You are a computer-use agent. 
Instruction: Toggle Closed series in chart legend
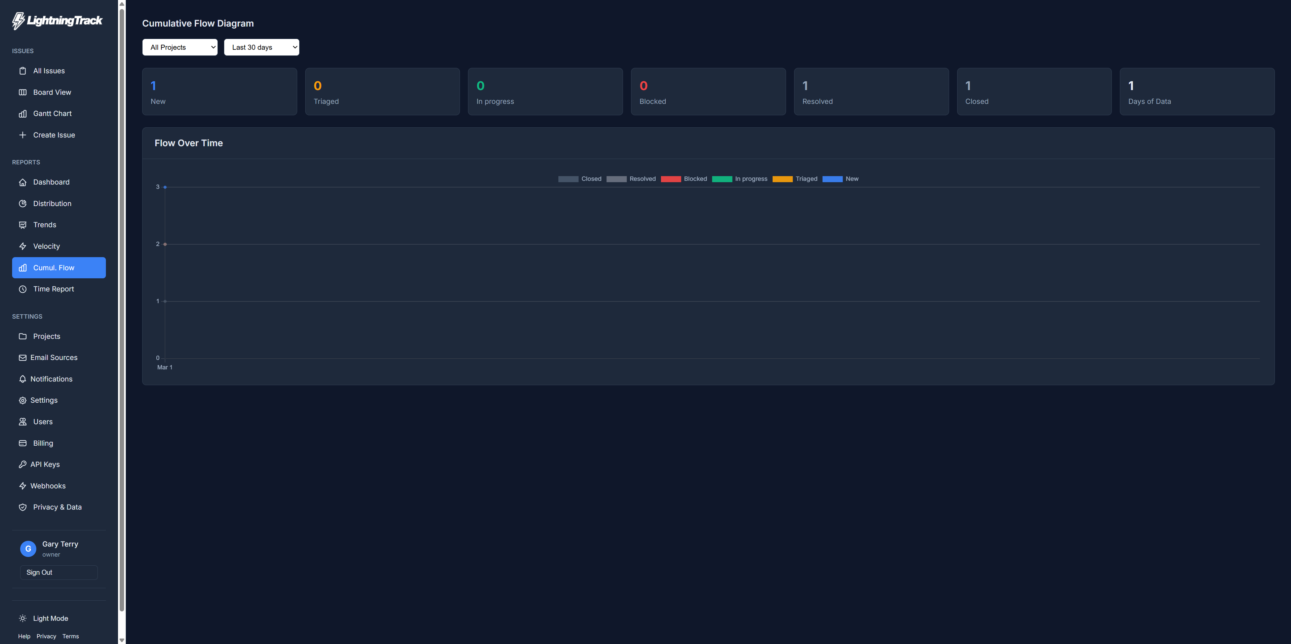(x=579, y=179)
